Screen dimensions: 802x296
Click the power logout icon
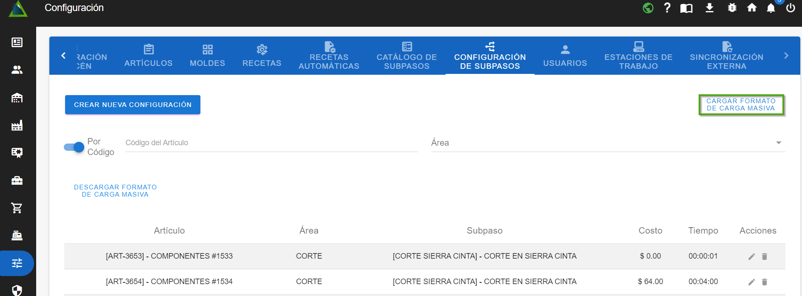[x=791, y=8]
